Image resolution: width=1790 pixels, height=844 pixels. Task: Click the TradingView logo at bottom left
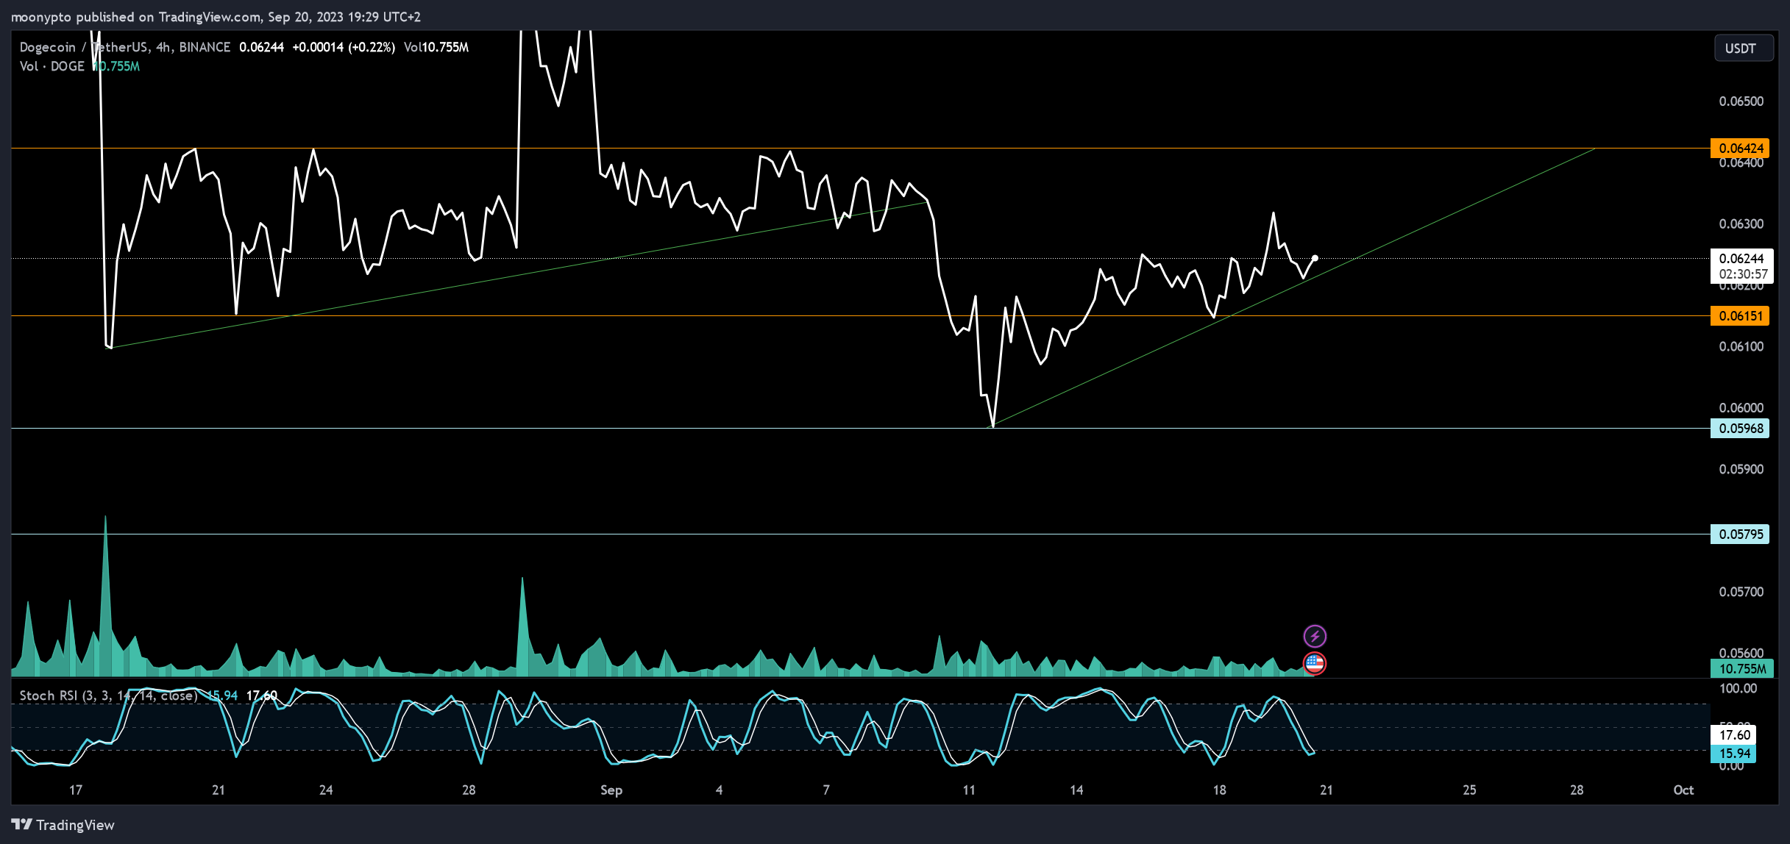coord(63,825)
